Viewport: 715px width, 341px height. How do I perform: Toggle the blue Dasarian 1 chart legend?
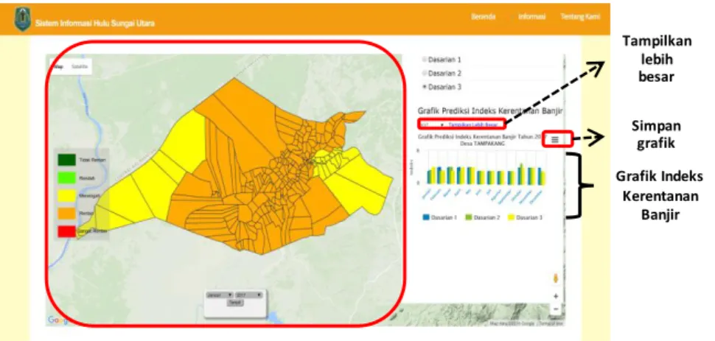coord(440,218)
